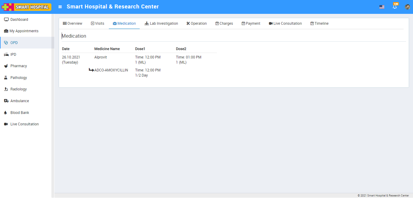Open the Charges tab

coord(224,24)
